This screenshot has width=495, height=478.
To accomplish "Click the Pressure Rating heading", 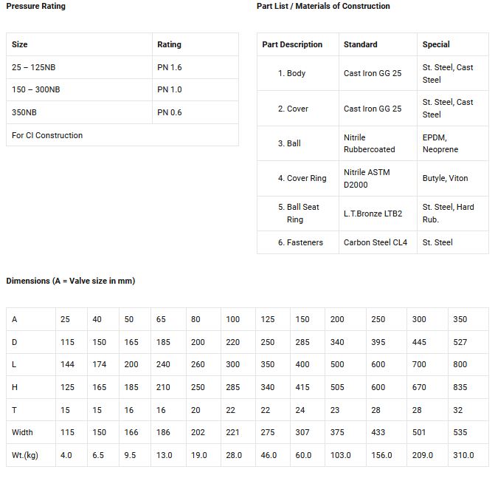I will click(x=35, y=6).
